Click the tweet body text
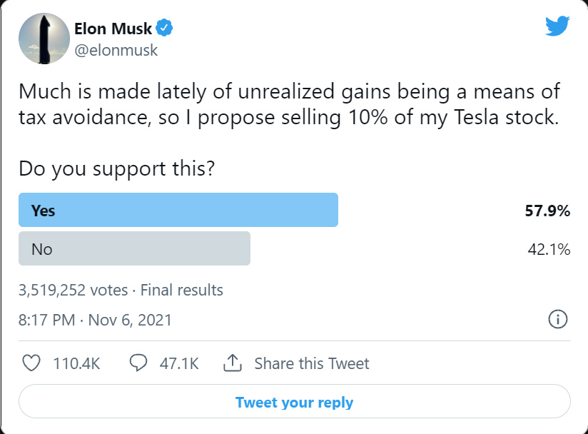The width and height of the screenshot is (588, 434). pyautogui.click(x=285, y=104)
